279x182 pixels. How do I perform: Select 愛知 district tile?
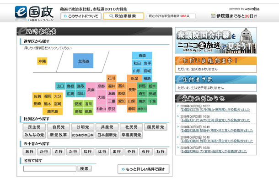click(x=122, y=101)
